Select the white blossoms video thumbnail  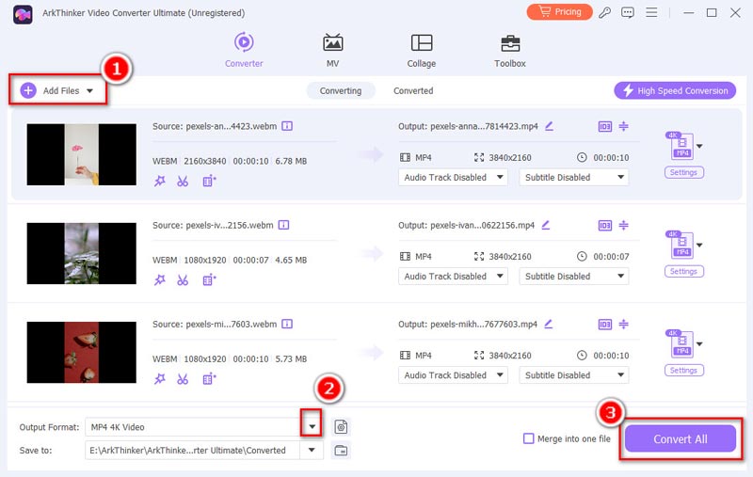81,253
